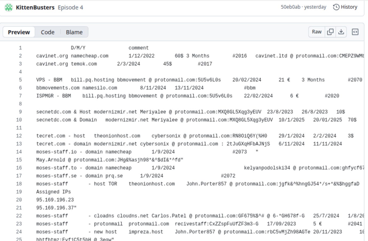
Task: Click 'tecret.com - domain' on line 13
Action: (64, 144)
